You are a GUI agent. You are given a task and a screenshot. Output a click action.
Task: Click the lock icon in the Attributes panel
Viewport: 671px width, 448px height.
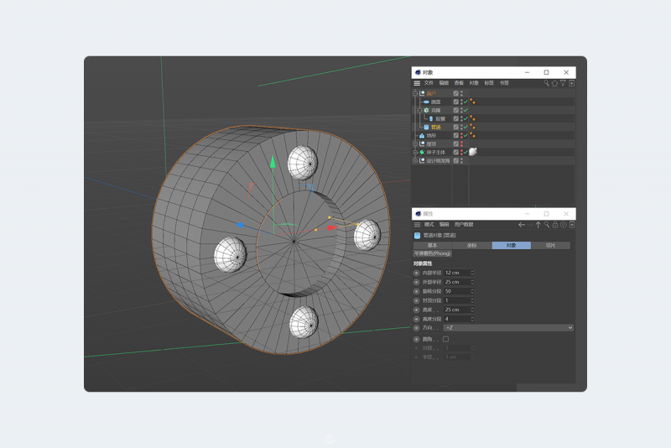(x=554, y=225)
